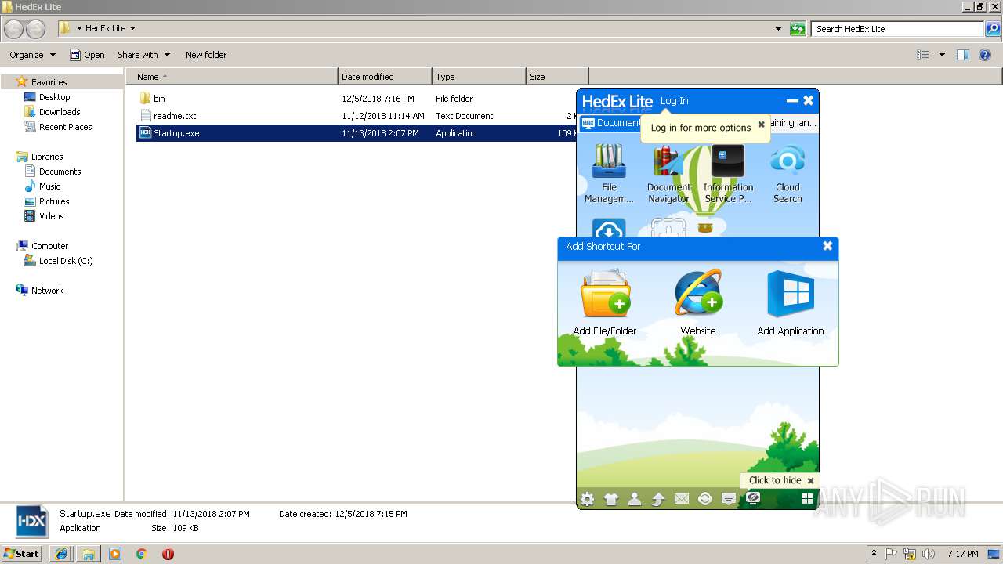Open Information Service Platform shortcut
1003x564 pixels.
728,174
